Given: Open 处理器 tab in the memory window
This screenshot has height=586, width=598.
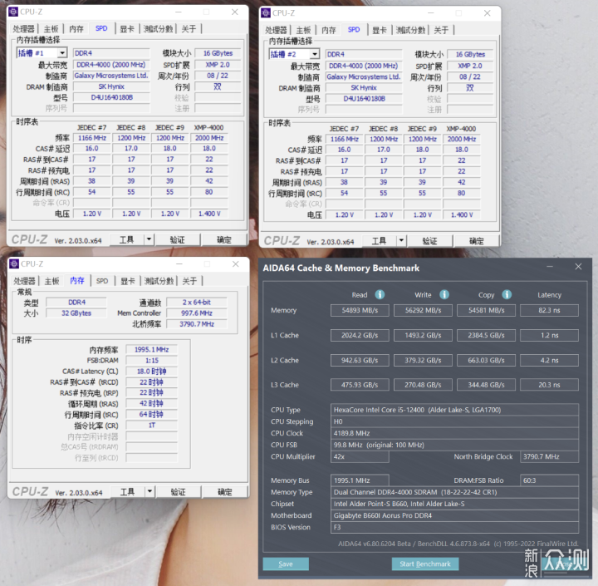Looking at the screenshot, I should click(x=24, y=281).
